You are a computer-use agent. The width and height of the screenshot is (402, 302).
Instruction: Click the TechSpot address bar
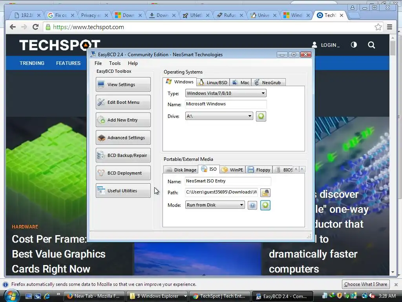point(213,27)
